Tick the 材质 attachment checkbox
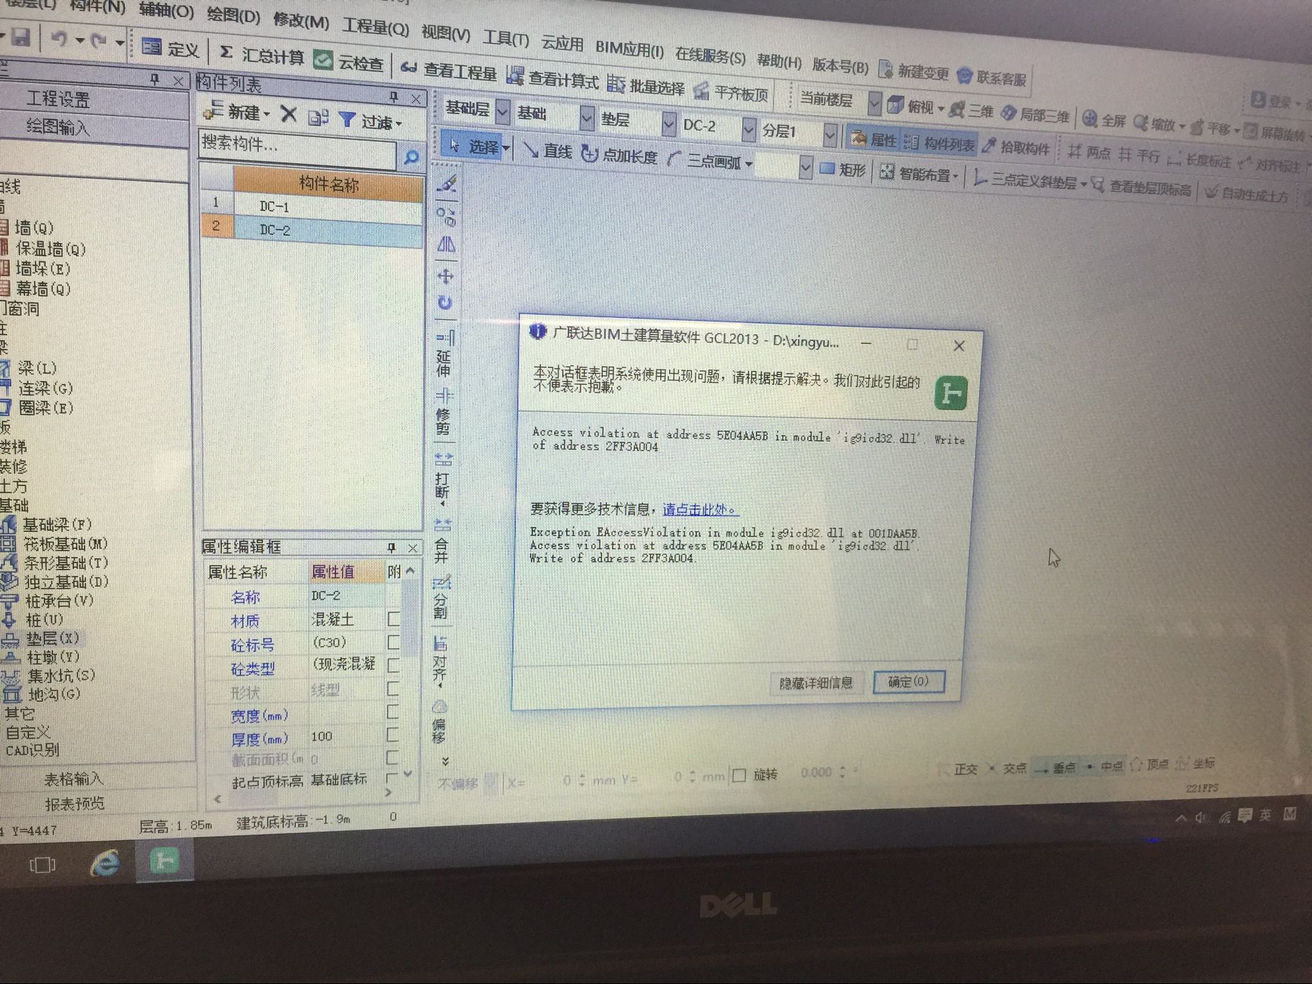The width and height of the screenshot is (1312, 984). coord(394,619)
